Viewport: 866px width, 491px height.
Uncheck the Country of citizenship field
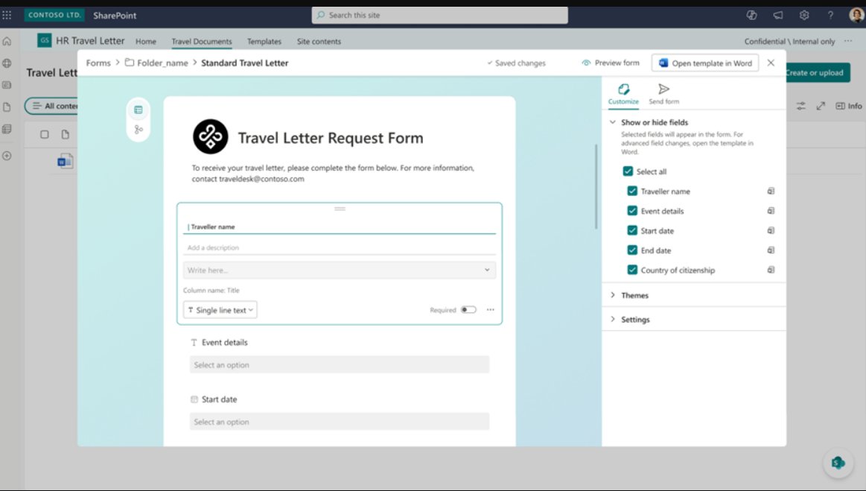pos(632,270)
